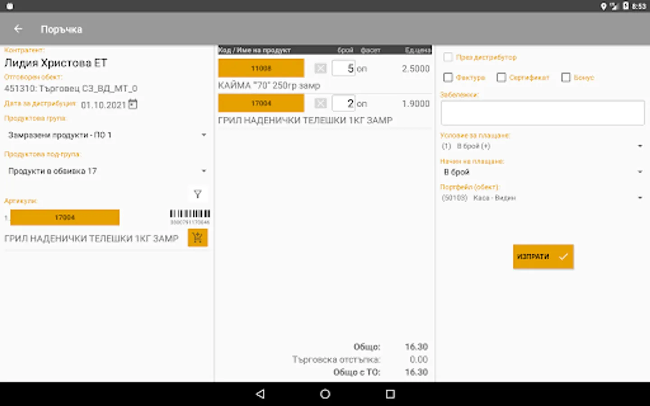Check the Сертификат option
This screenshot has width=650, height=406.
point(501,78)
